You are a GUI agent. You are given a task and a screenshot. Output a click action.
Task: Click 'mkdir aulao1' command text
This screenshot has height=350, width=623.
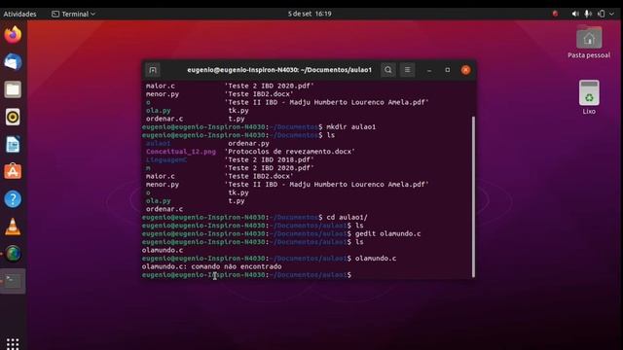(350, 127)
